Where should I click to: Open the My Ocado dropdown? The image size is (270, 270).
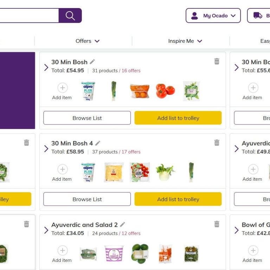coord(213,16)
